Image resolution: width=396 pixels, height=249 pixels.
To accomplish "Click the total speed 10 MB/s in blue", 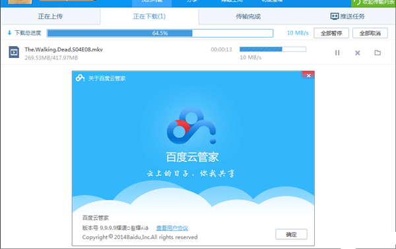I will click(298, 33).
